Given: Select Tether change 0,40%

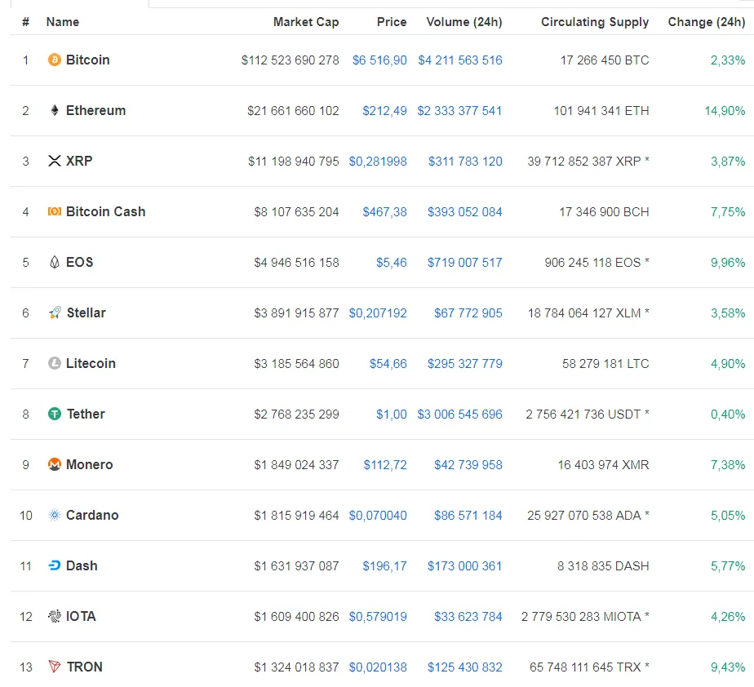Looking at the screenshot, I should tap(728, 414).
